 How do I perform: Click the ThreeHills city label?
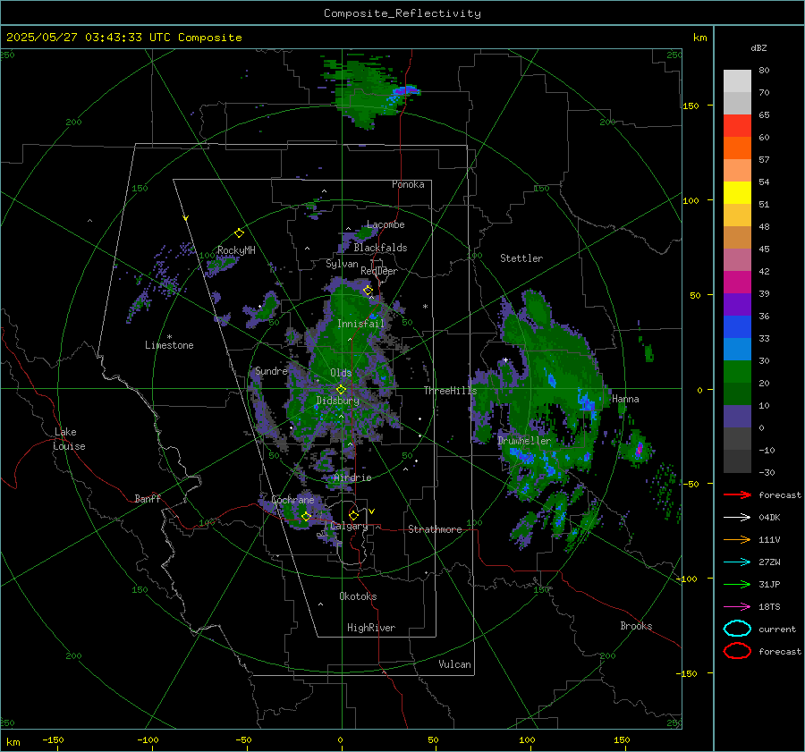450,391
